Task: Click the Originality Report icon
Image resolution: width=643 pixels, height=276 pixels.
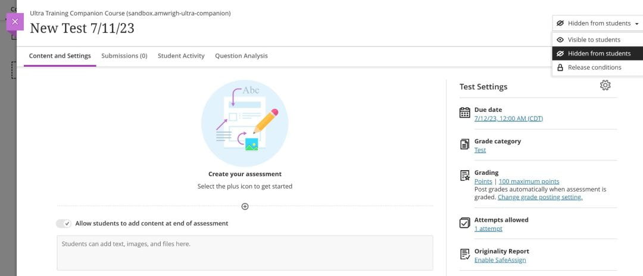Action: (x=465, y=255)
